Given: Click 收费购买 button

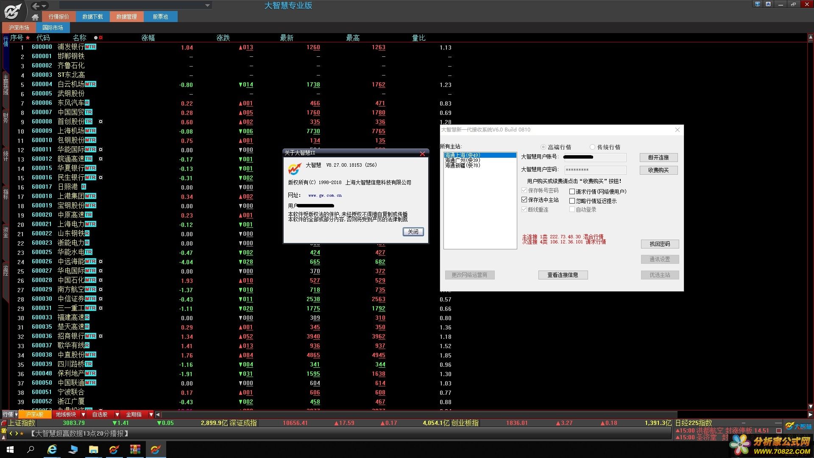Looking at the screenshot, I should coord(658,170).
